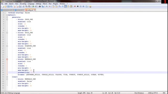Screen dimensions: 168x94
Task: Click the 'length : 876' status text
Action: tap(82, 93)
